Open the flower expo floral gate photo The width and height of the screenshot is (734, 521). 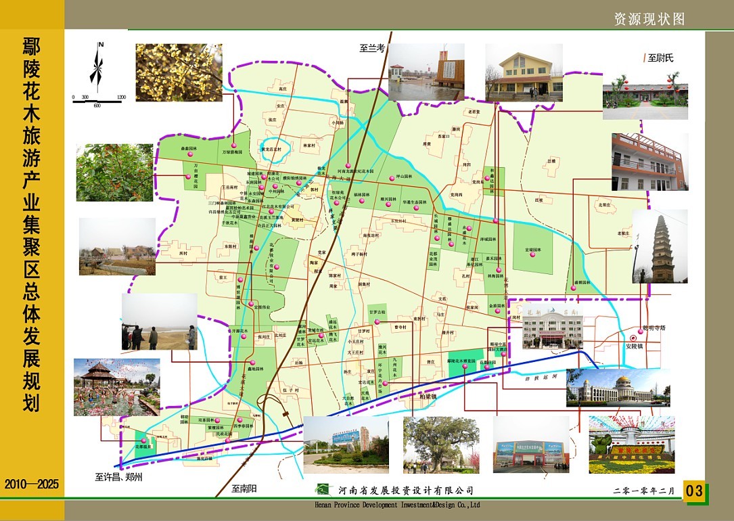point(631,445)
